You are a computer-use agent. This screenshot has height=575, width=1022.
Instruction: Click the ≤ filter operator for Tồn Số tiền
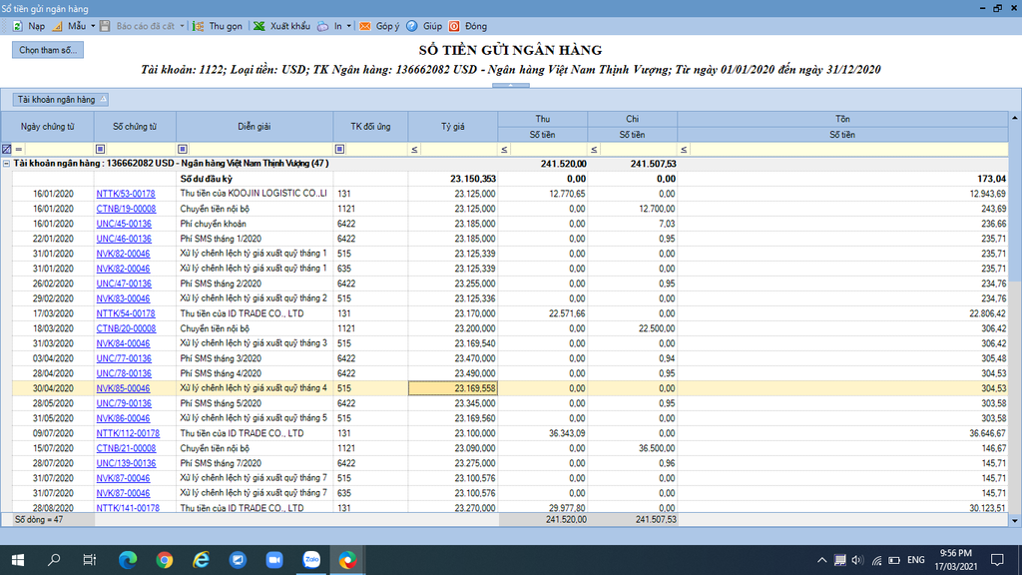[684, 150]
